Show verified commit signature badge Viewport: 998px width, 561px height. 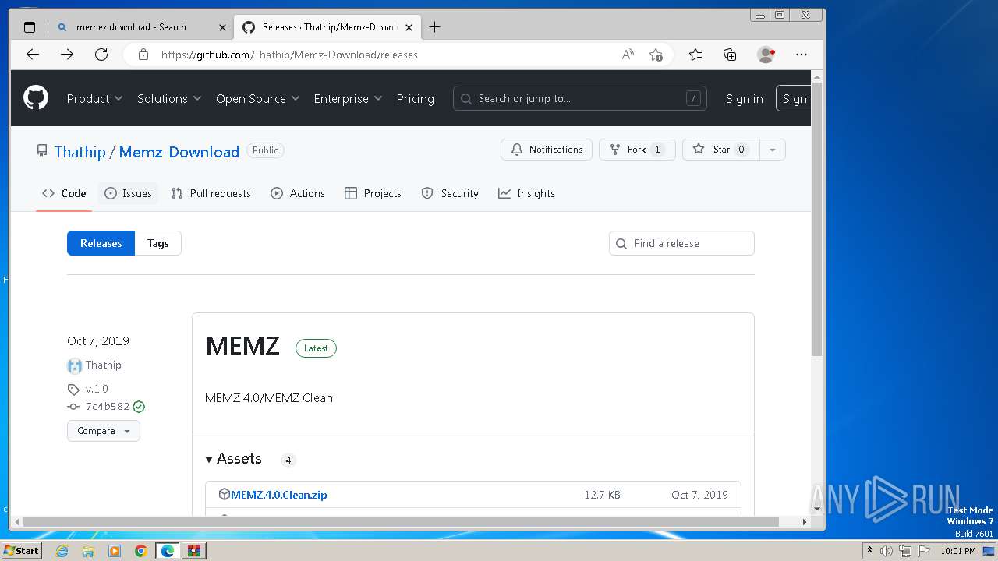pyautogui.click(x=139, y=407)
